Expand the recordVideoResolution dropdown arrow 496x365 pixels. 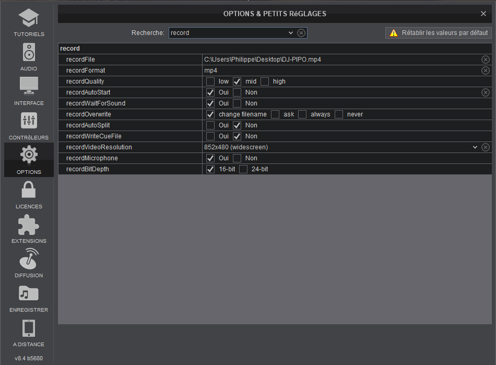click(x=475, y=147)
